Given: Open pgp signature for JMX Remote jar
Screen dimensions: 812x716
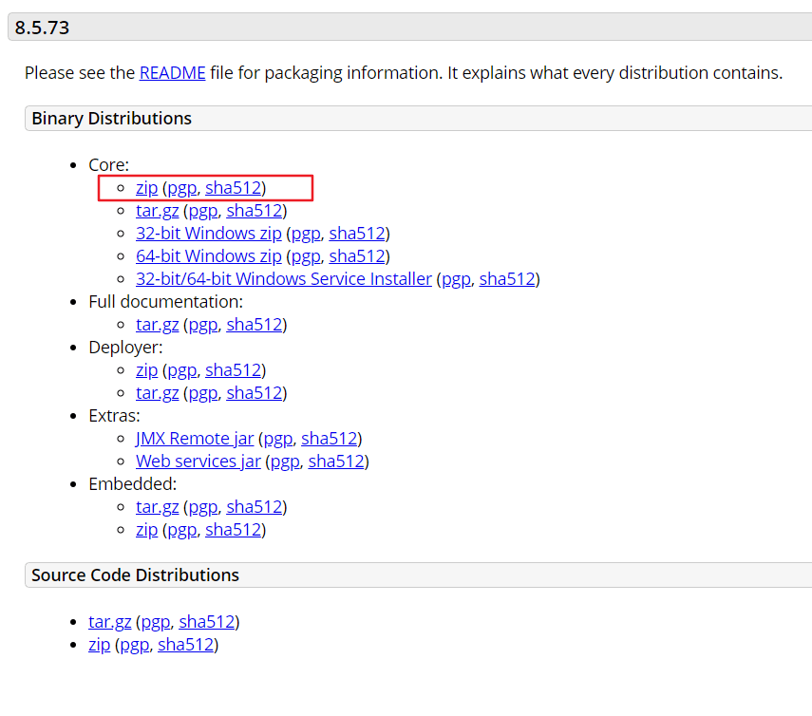Looking at the screenshot, I should tap(277, 439).
